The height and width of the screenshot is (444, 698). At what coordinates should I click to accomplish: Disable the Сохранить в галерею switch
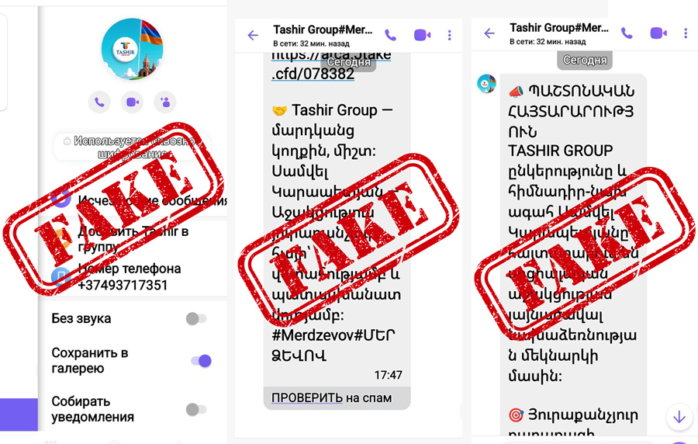point(201,361)
